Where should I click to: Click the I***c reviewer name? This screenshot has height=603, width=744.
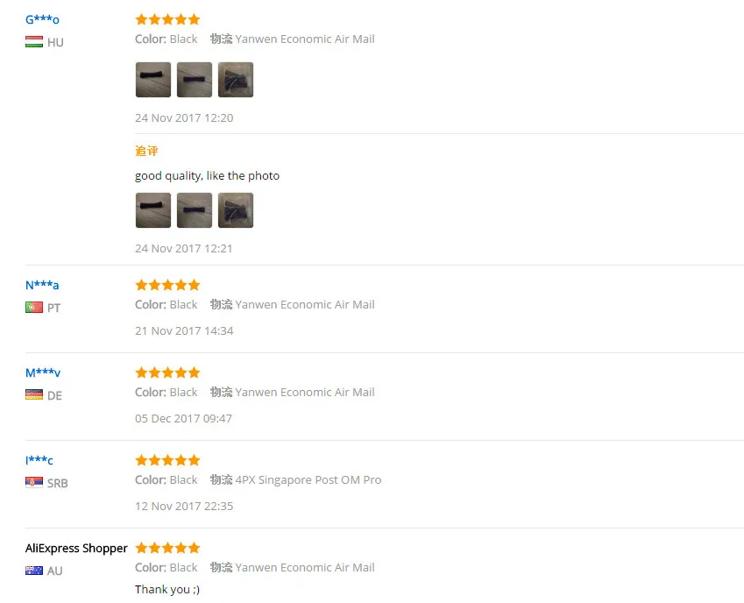(x=39, y=460)
